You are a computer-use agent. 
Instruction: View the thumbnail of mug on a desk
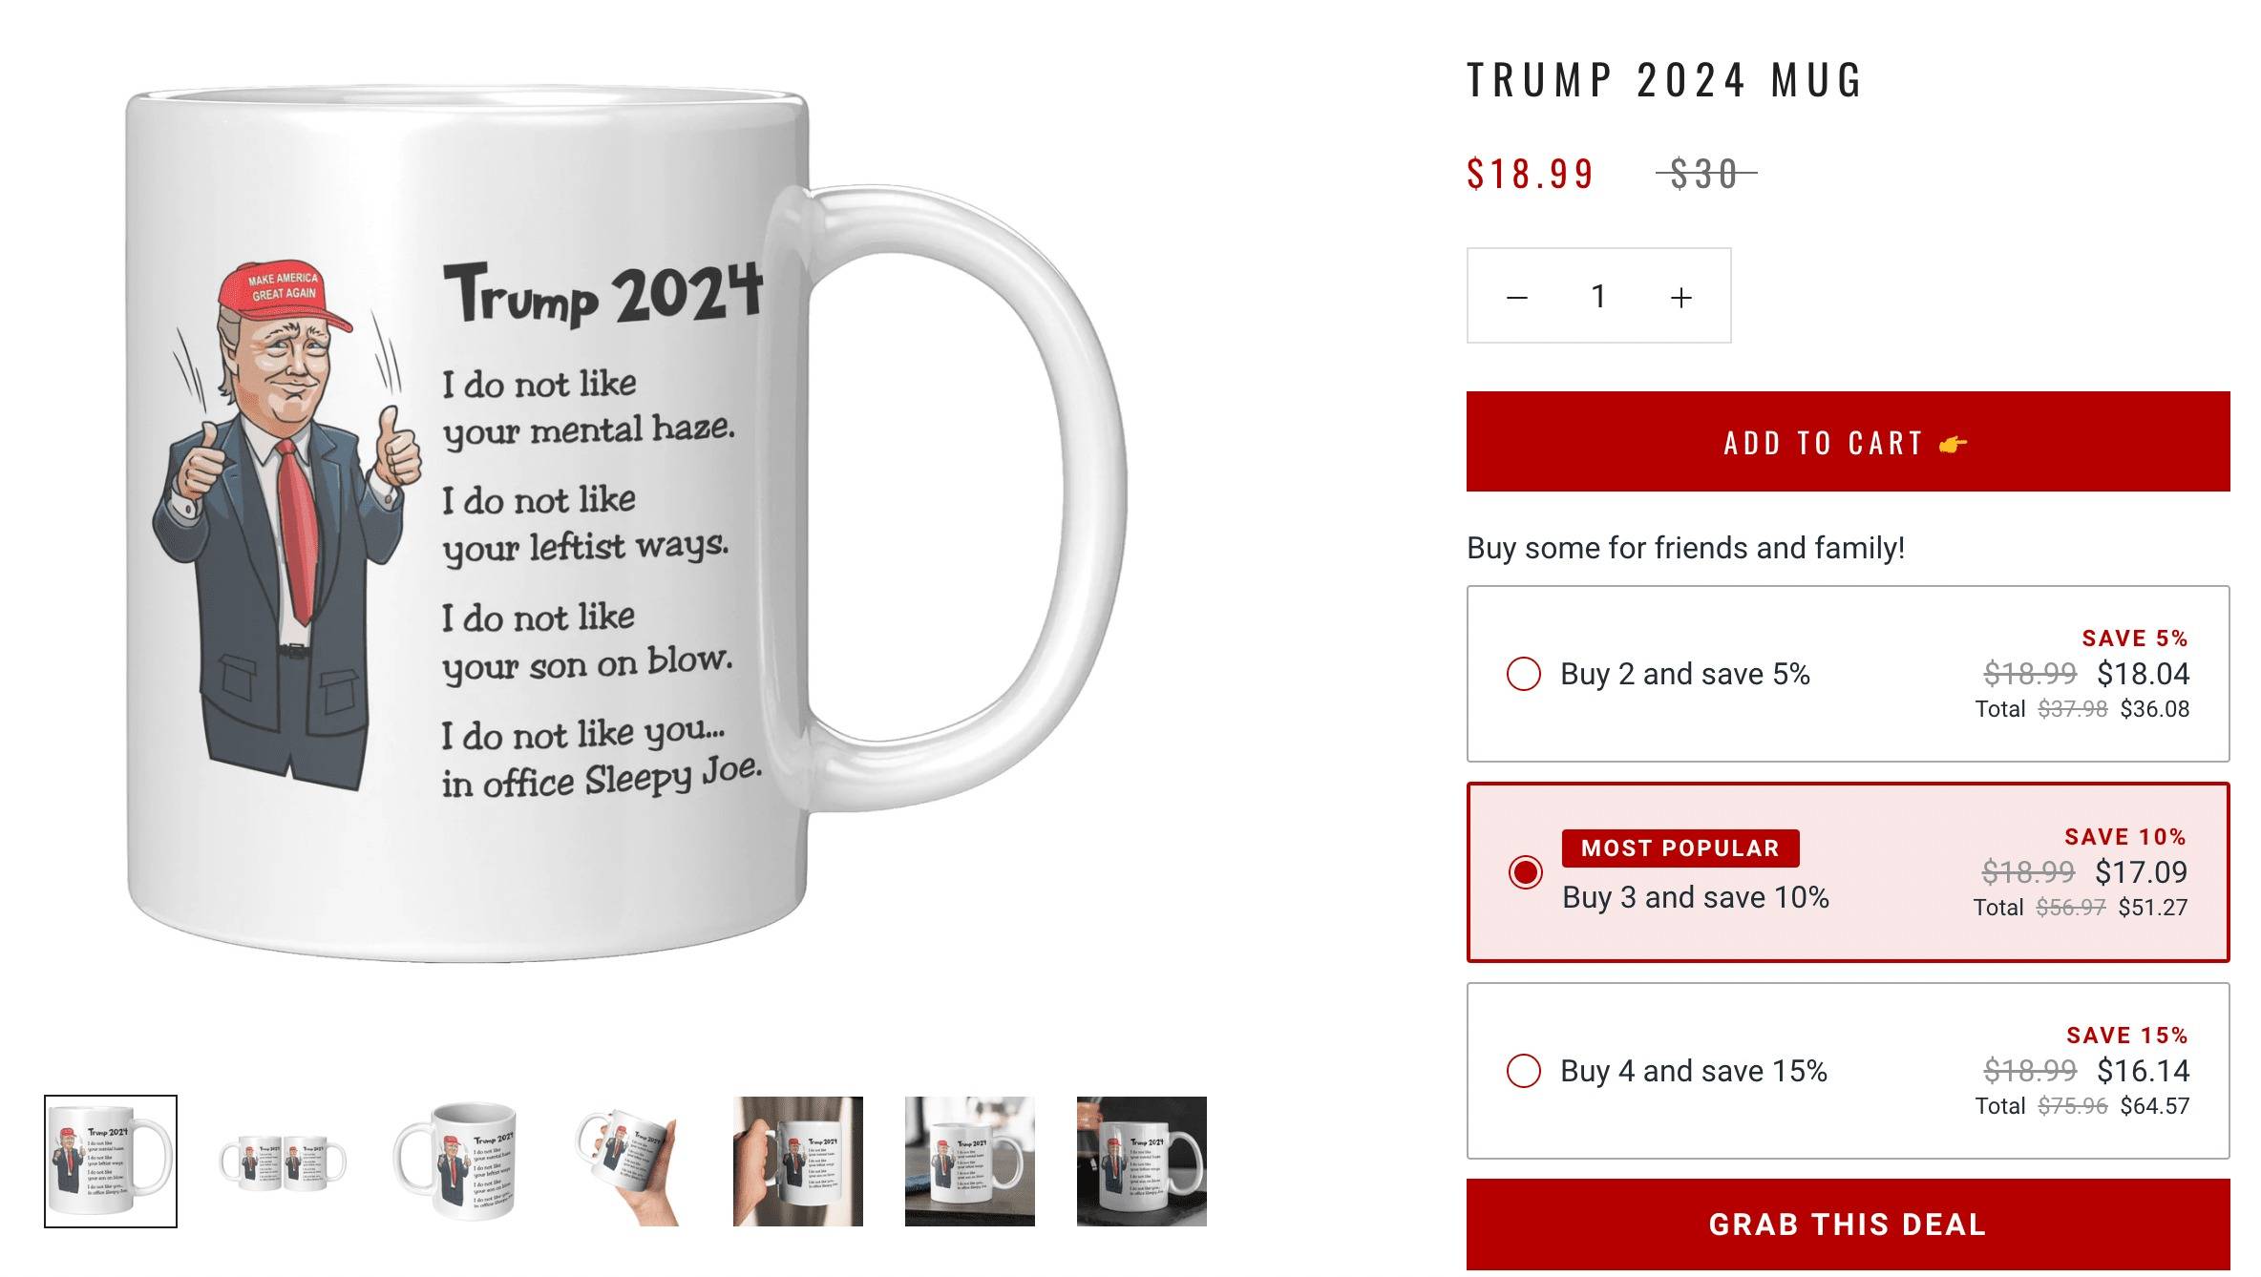(970, 1162)
